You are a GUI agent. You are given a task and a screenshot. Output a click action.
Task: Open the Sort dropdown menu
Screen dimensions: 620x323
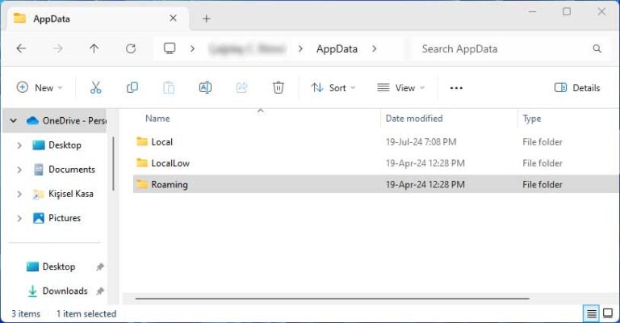(333, 88)
